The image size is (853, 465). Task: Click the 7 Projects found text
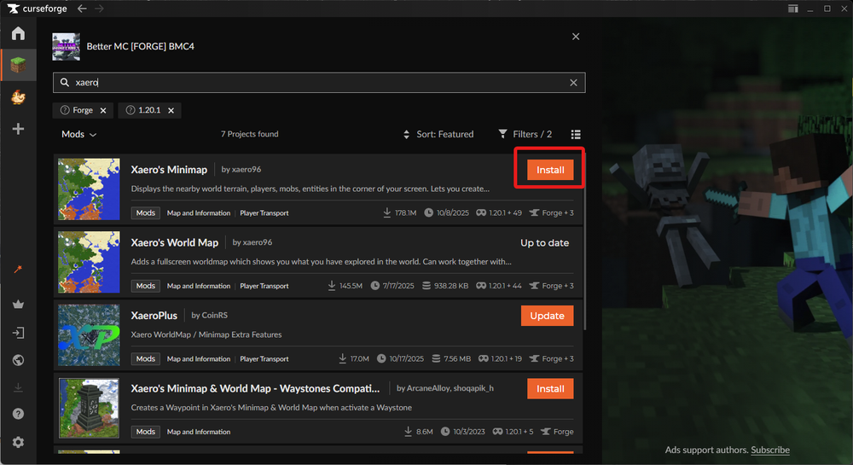250,134
